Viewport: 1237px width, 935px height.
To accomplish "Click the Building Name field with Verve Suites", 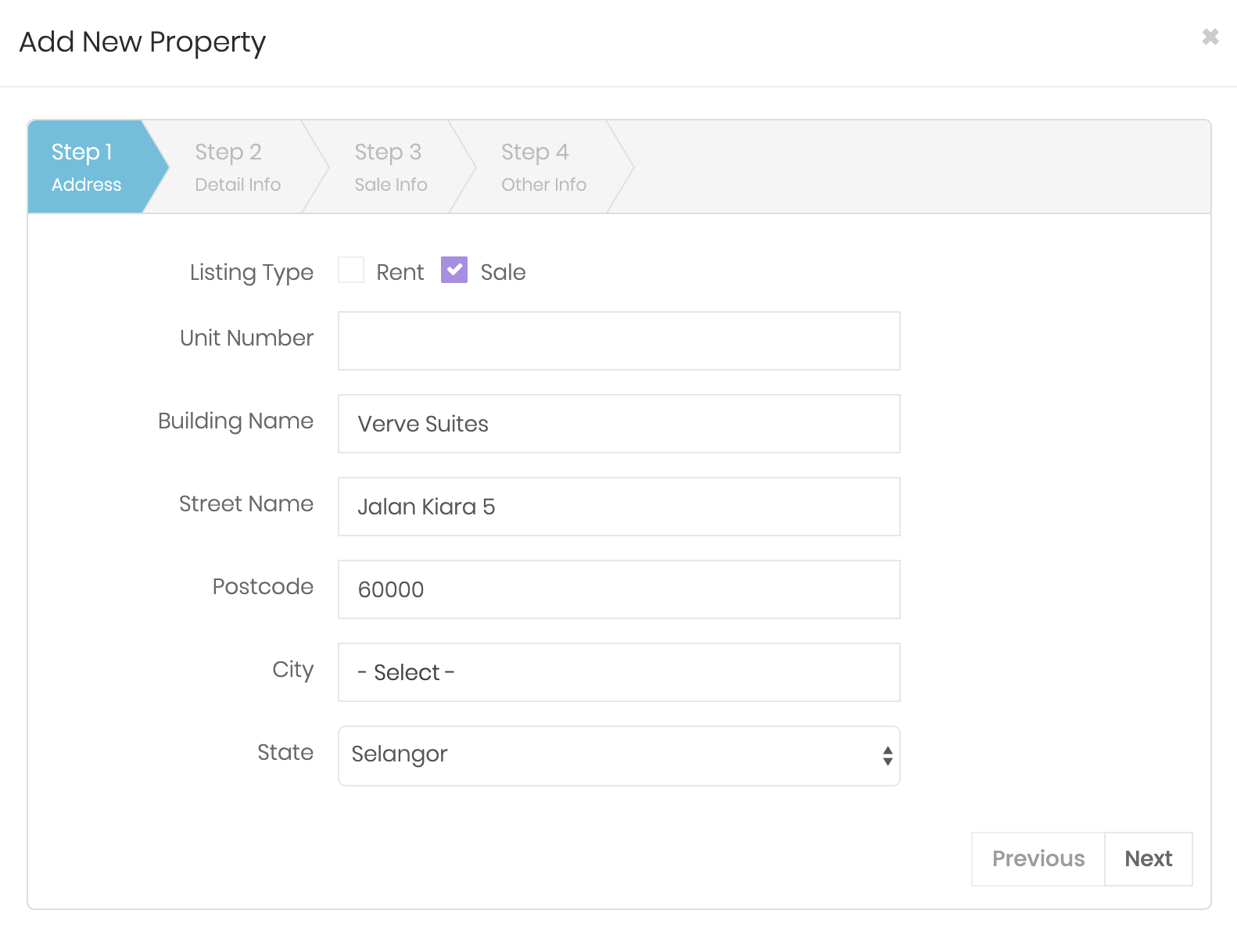I will [618, 424].
